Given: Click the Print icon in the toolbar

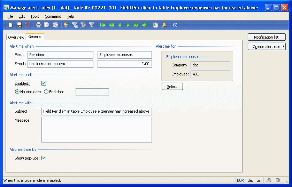Looking at the screenshot, I should pyautogui.click(x=39, y=25).
